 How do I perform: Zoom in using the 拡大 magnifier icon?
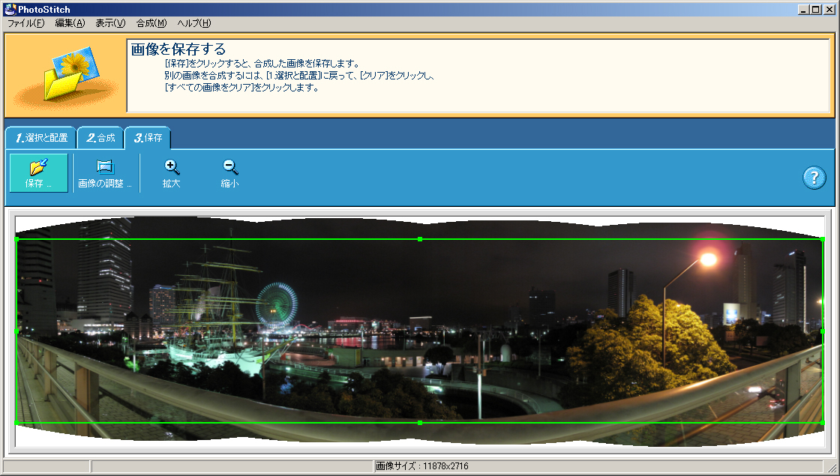(x=172, y=173)
